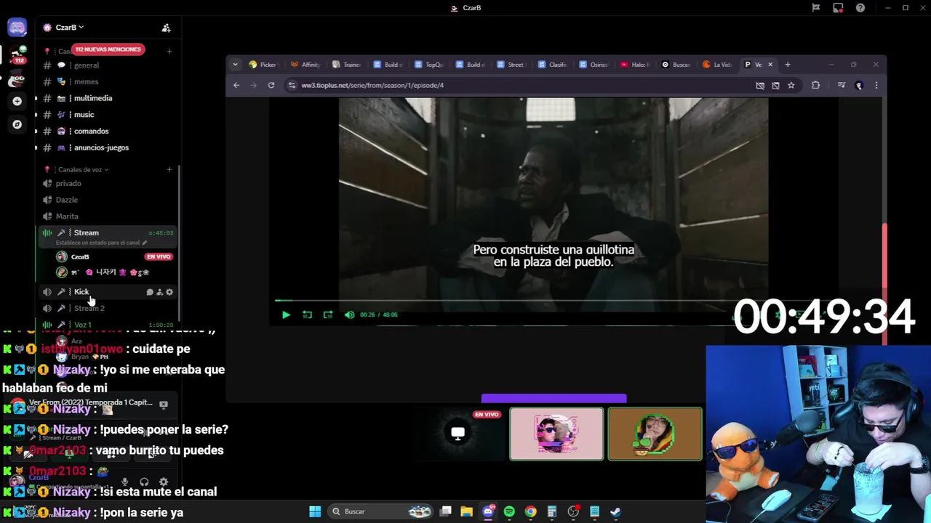Image resolution: width=931 pixels, height=523 pixels.
Task: Open the new tab plus button in browser
Action: tap(788, 65)
